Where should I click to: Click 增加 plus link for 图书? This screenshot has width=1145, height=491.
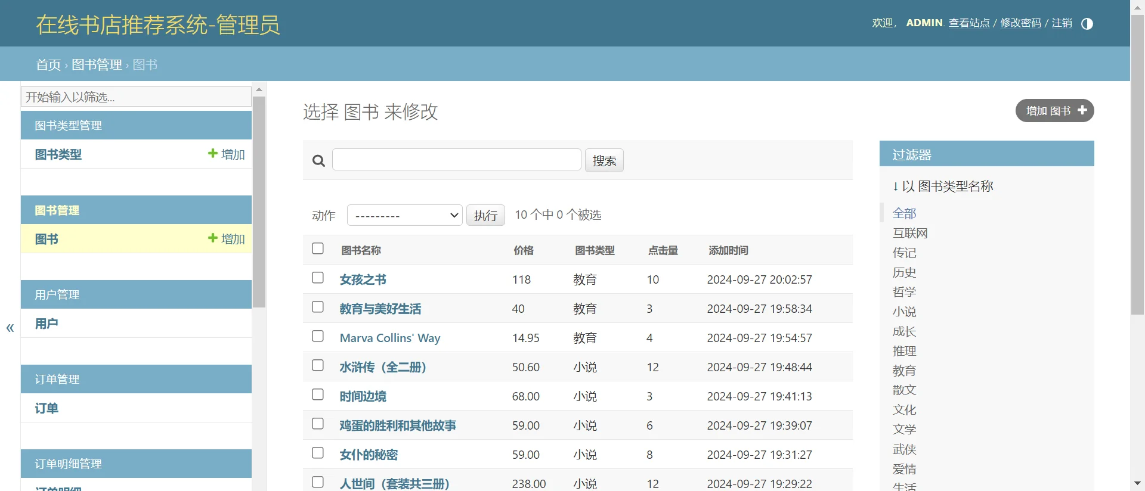point(227,239)
